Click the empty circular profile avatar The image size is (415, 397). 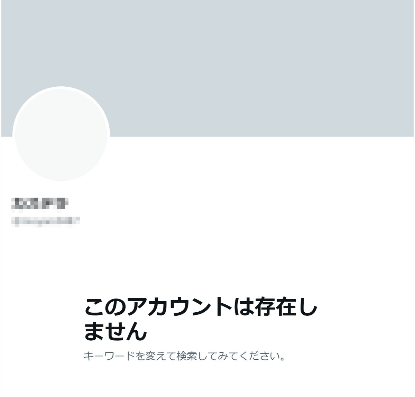coord(61,134)
